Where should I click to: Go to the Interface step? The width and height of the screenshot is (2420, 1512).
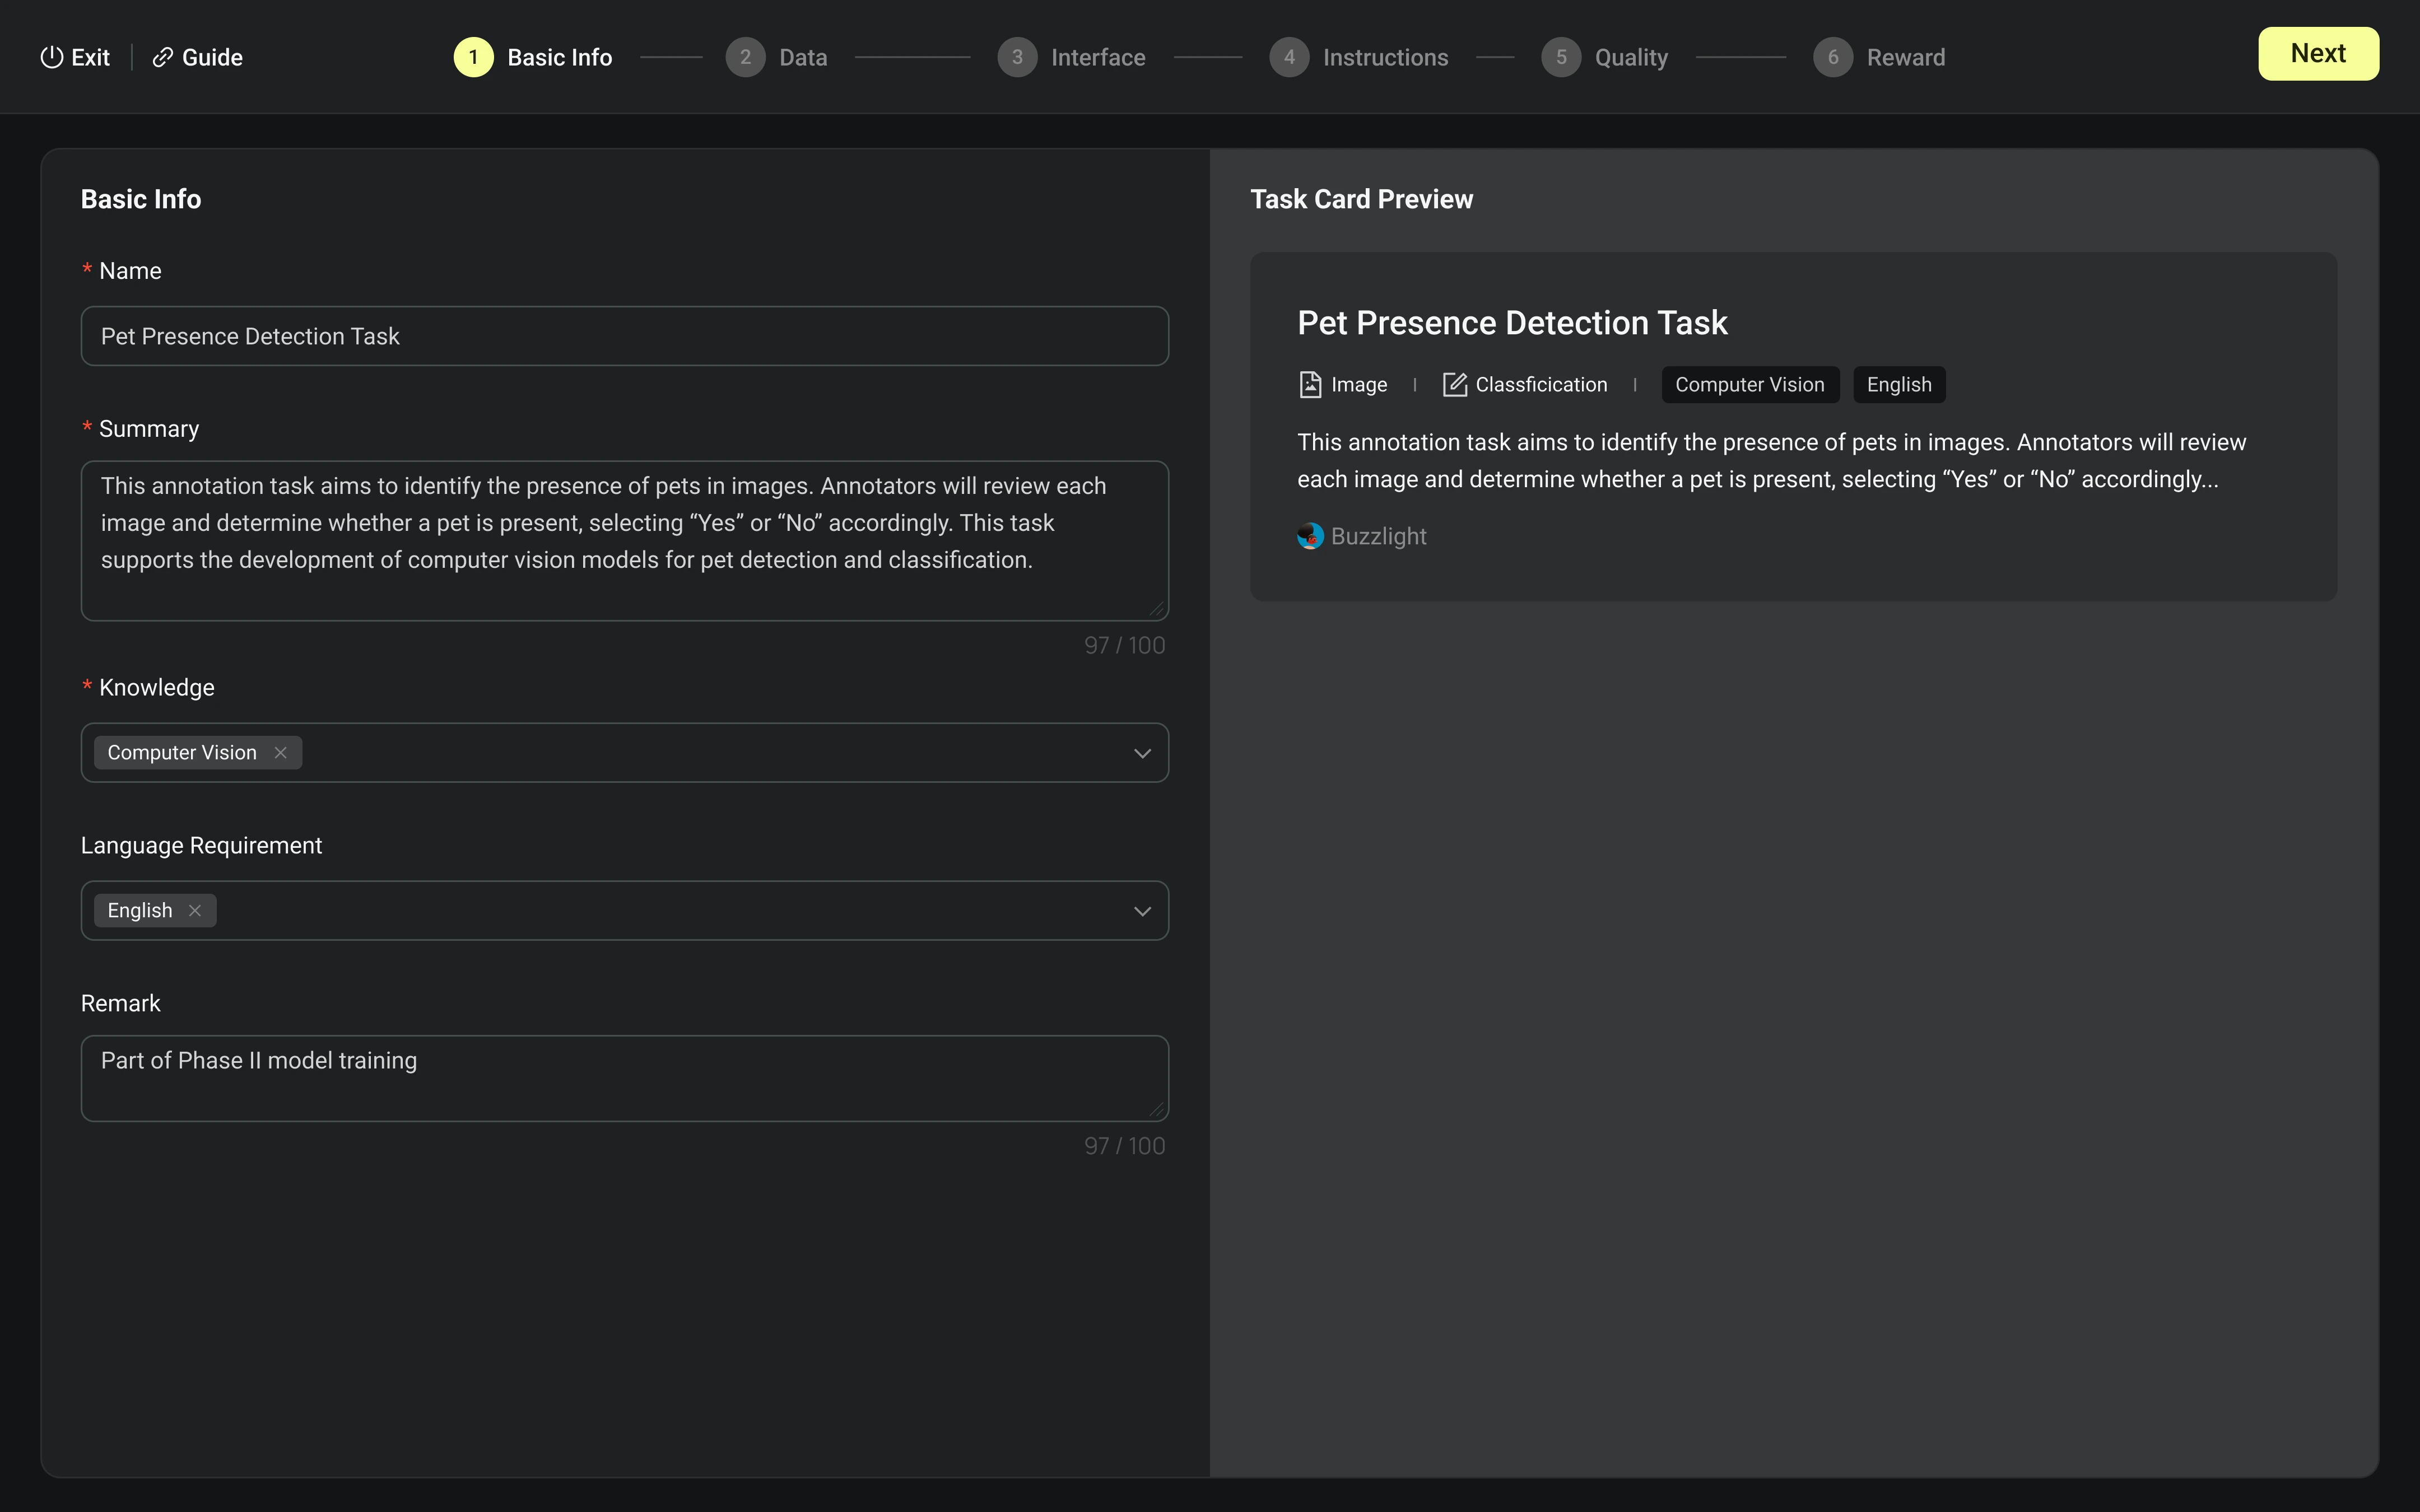(1072, 57)
